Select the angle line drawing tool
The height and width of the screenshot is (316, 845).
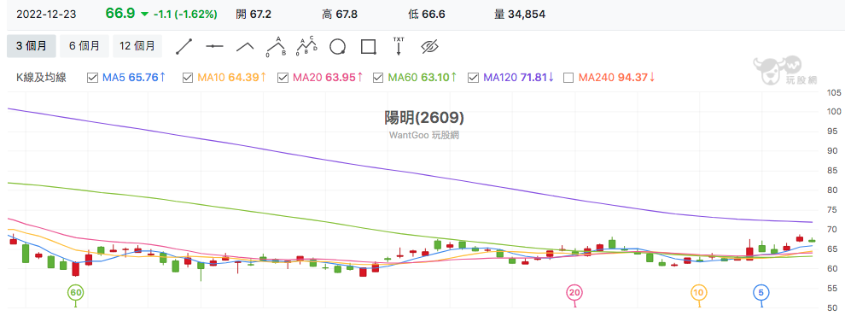pyautogui.click(x=245, y=46)
